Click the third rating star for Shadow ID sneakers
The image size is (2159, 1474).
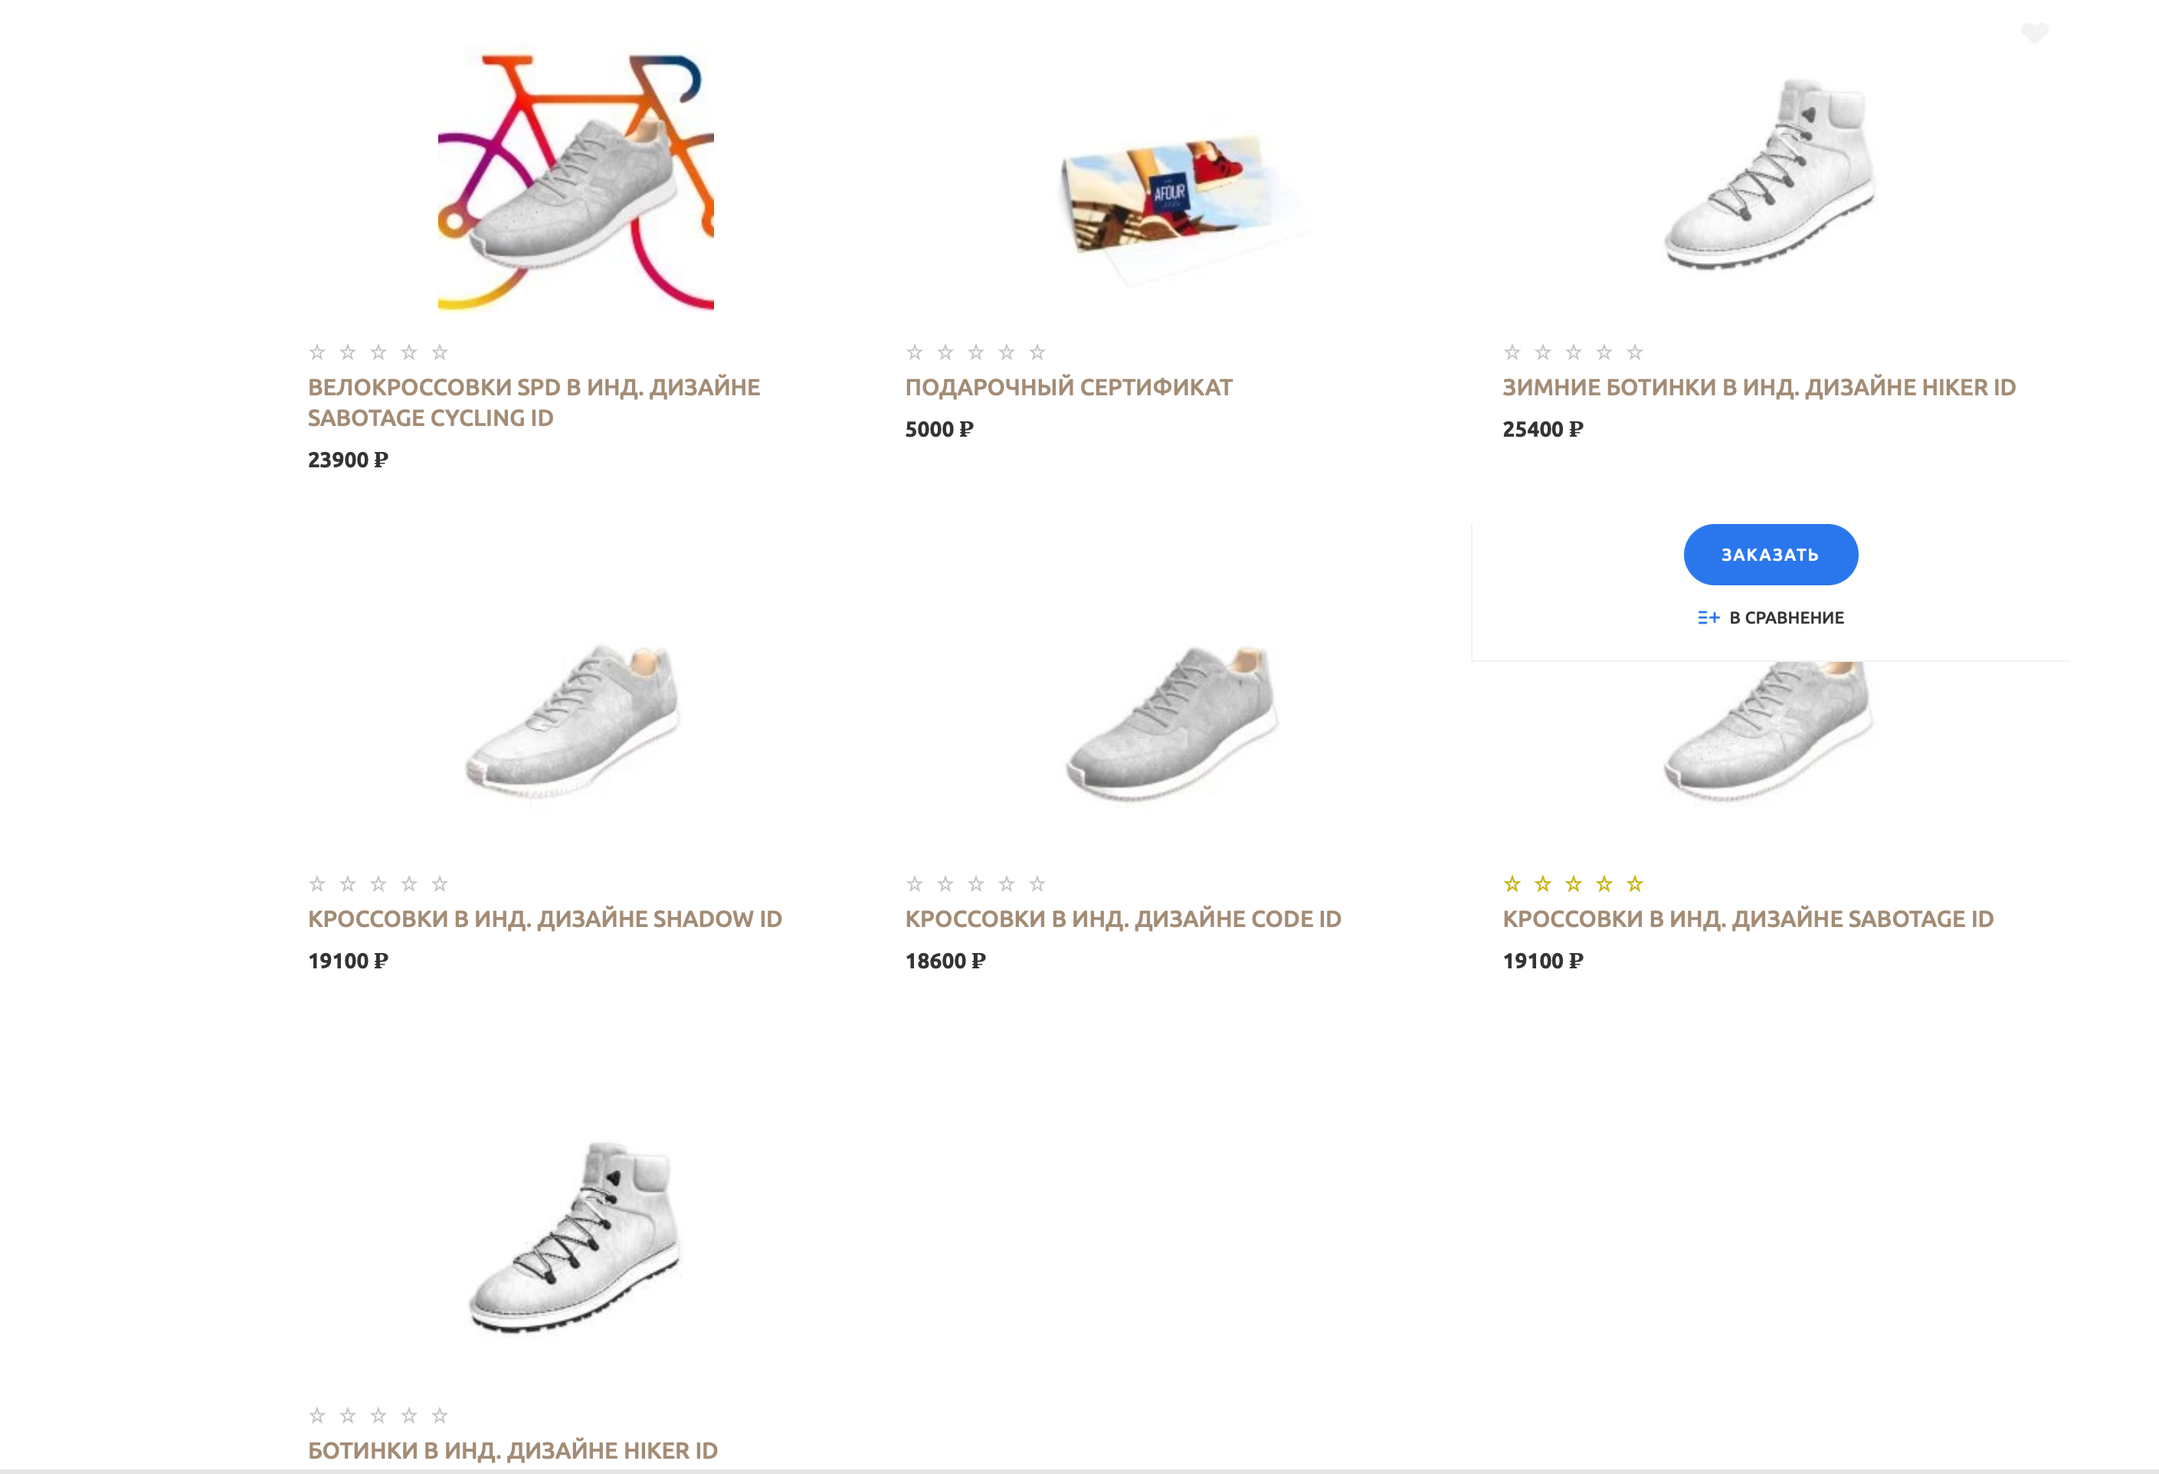[378, 883]
